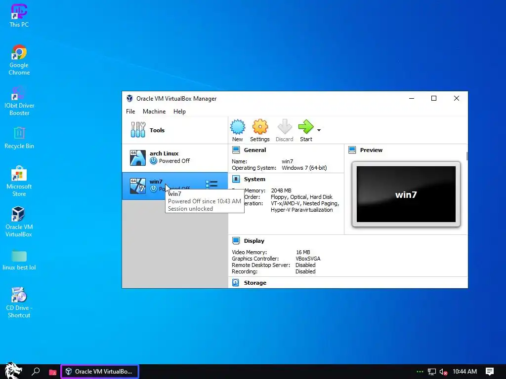The image size is (506, 379).
Task: Open the Tools section
Action: tap(175, 130)
